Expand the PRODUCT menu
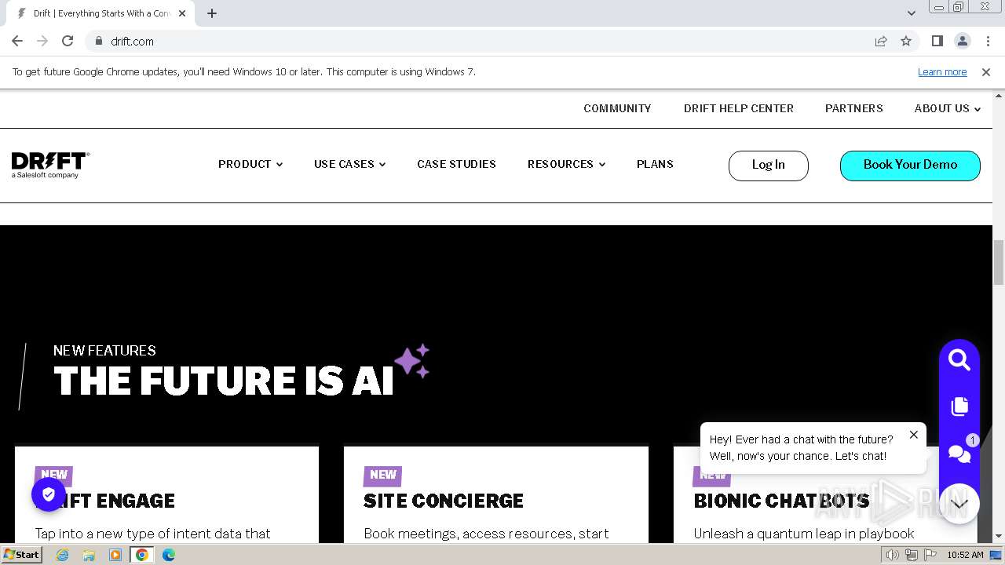This screenshot has width=1005, height=565. (x=250, y=164)
